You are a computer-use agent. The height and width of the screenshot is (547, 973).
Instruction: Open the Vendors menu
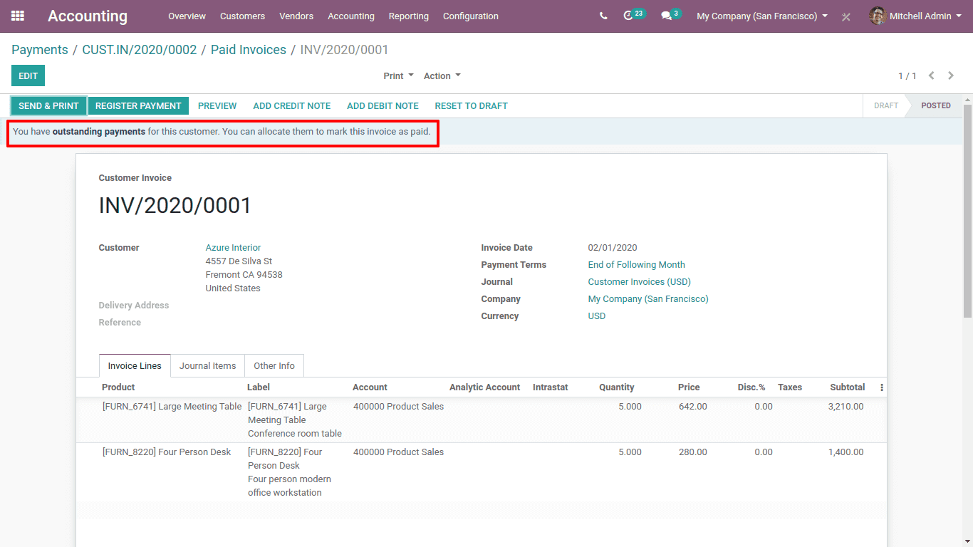pyautogui.click(x=296, y=16)
